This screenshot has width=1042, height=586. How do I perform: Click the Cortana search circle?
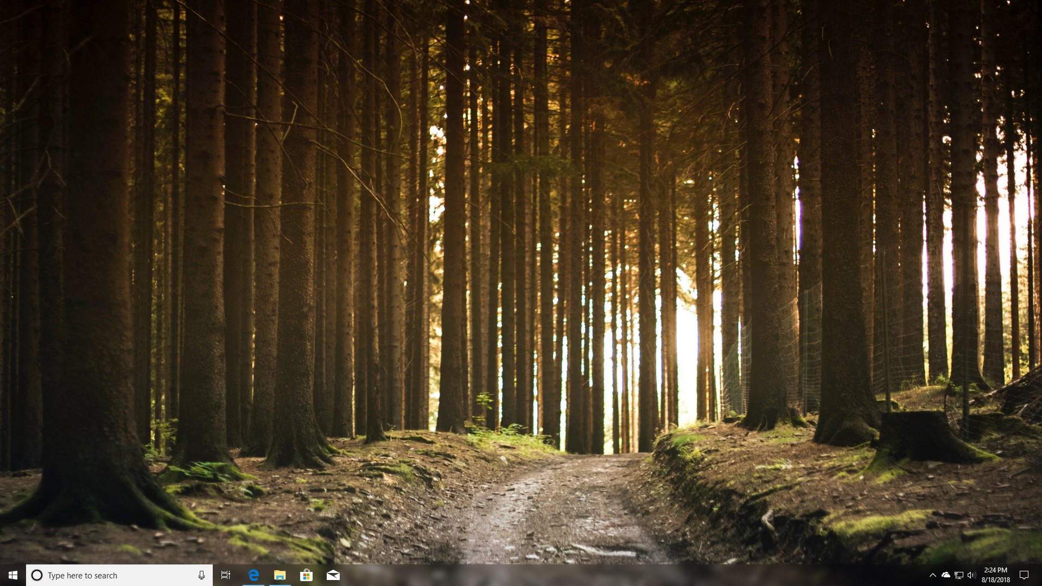coord(37,575)
